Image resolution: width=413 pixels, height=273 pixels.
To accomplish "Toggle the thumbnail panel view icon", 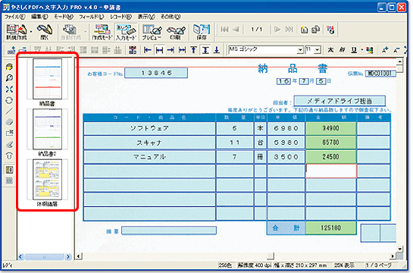I will 9,170.
